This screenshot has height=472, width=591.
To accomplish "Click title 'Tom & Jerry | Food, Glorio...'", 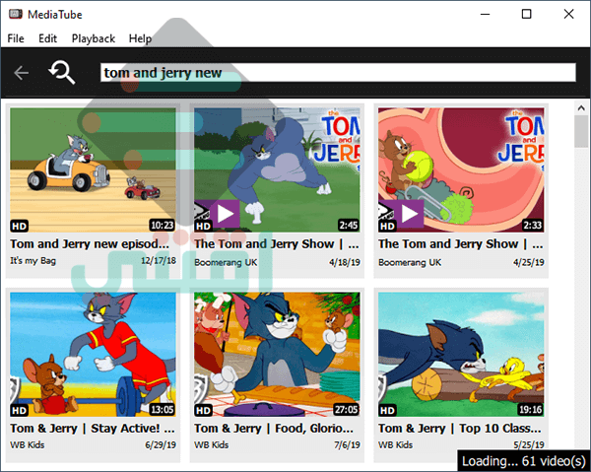I will click(x=274, y=429).
